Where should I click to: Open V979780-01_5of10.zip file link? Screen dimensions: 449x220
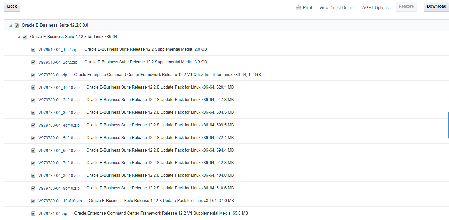tap(59, 138)
